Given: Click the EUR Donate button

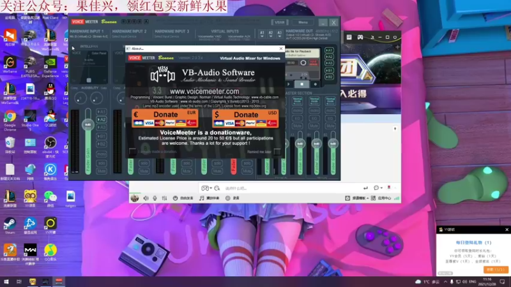Looking at the screenshot, I should tap(165, 119).
